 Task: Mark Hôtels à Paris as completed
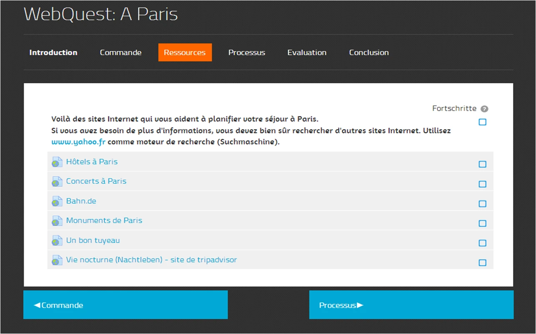[482, 164]
